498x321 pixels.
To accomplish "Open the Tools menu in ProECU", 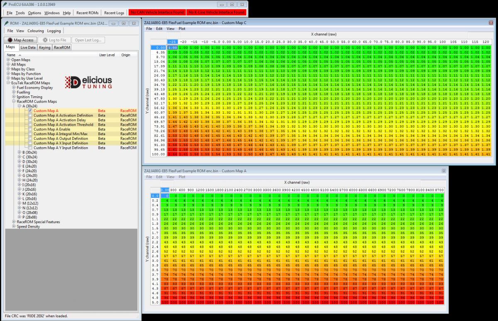I will tap(20, 13).
